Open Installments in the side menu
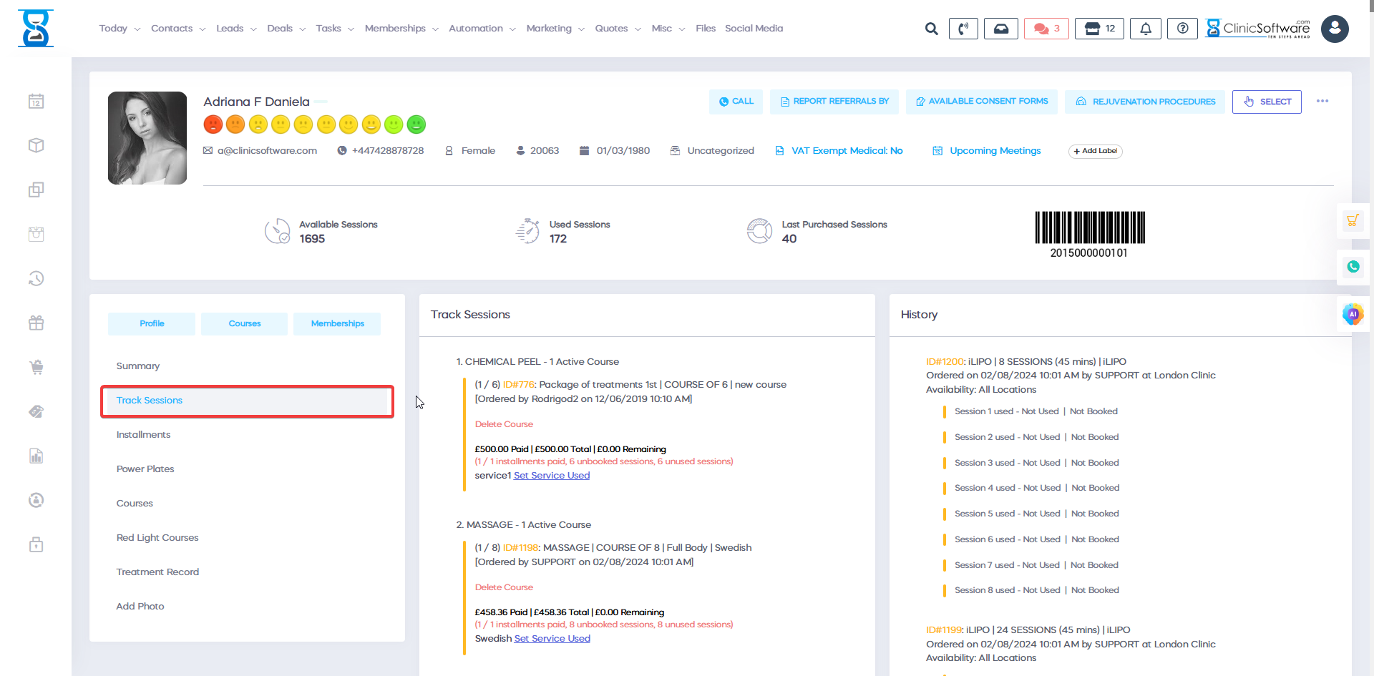This screenshot has width=1374, height=676. coord(143,434)
